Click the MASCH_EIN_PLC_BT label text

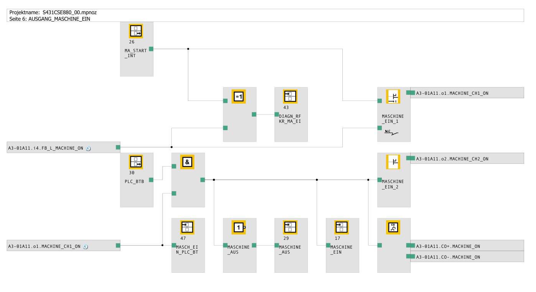click(187, 249)
